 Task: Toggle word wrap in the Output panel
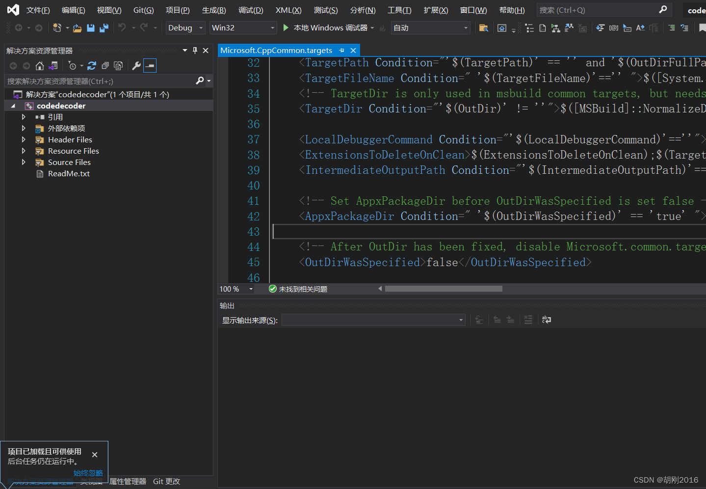tap(546, 320)
